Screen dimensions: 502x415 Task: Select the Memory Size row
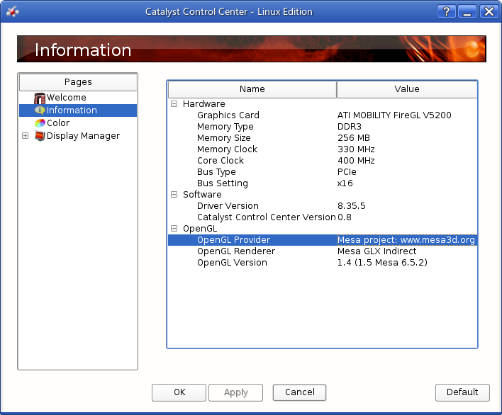323,138
